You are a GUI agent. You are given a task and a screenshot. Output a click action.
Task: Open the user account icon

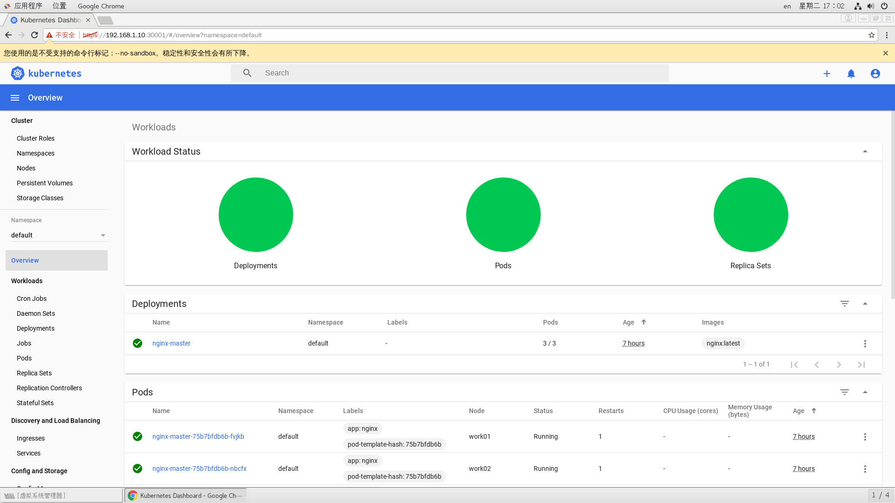875,74
